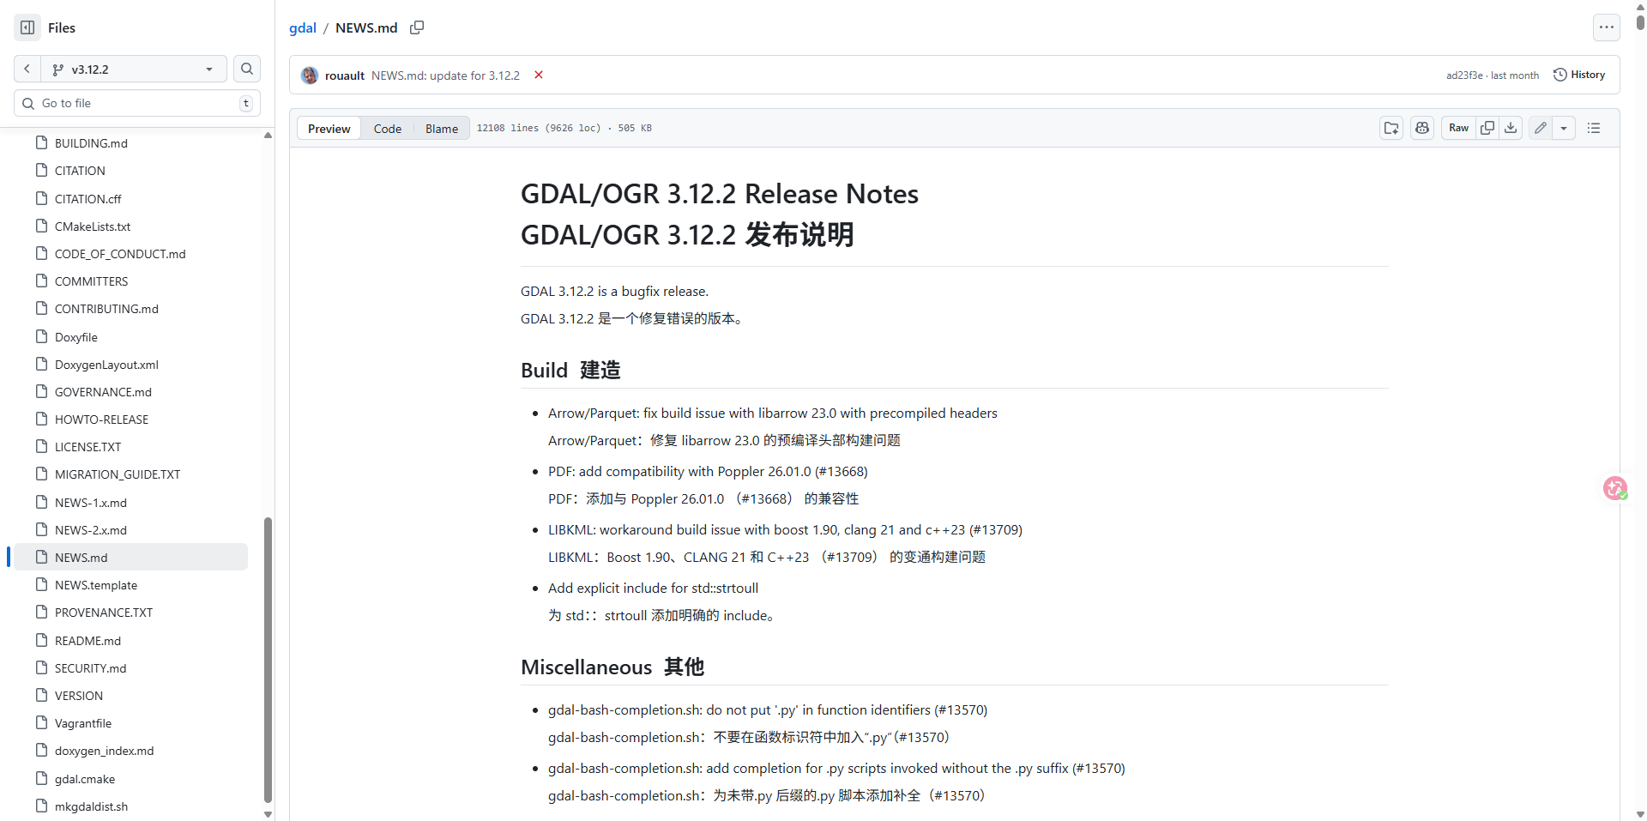Click the open symbols/file-with-plus icon
The height and width of the screenshot is (821, 1647).
(x=1391, y=128)
